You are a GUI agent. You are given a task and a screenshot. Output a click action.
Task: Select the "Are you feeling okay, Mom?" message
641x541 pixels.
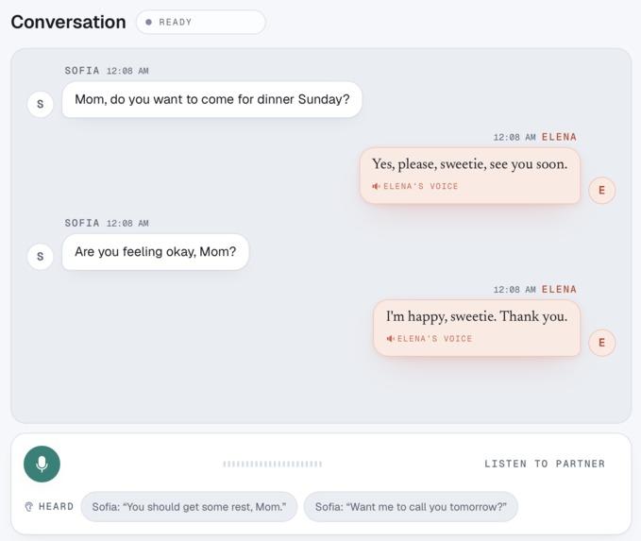tap(156, 252)
